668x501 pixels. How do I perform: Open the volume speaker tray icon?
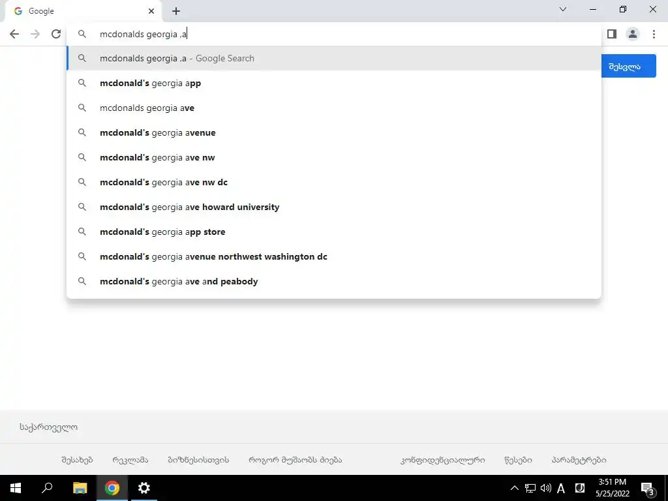click(x=545, y=488)
